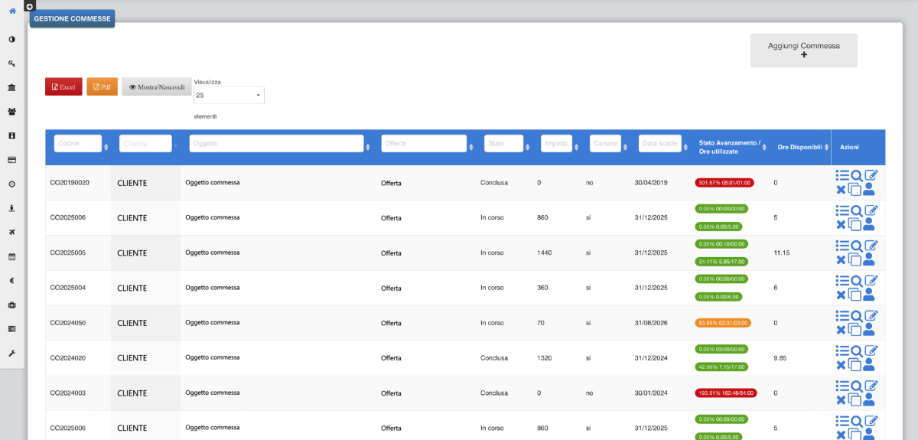Click the code cell CO2024003
Image resolution: width=918 pixels, height=440 pixels.
tap(68, 393)
